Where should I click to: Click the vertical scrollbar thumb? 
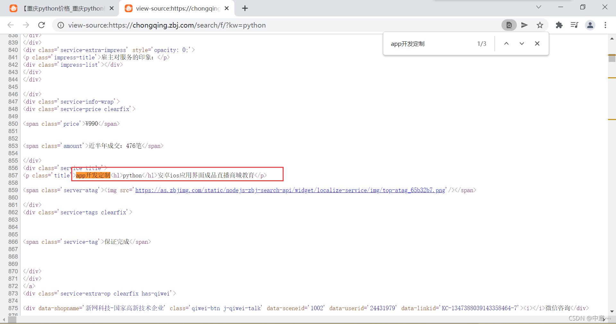pos(612,58)
